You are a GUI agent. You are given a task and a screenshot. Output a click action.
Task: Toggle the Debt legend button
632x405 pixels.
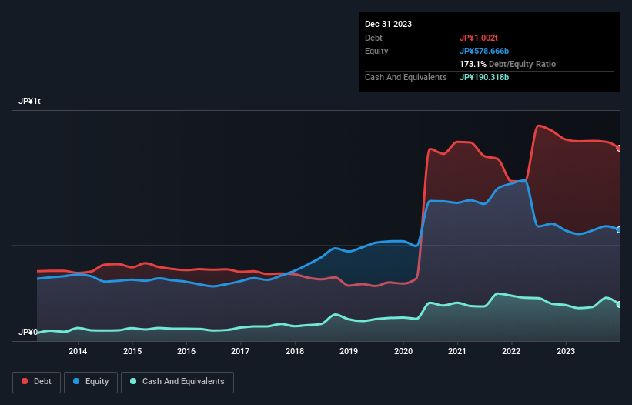(37, 382)
